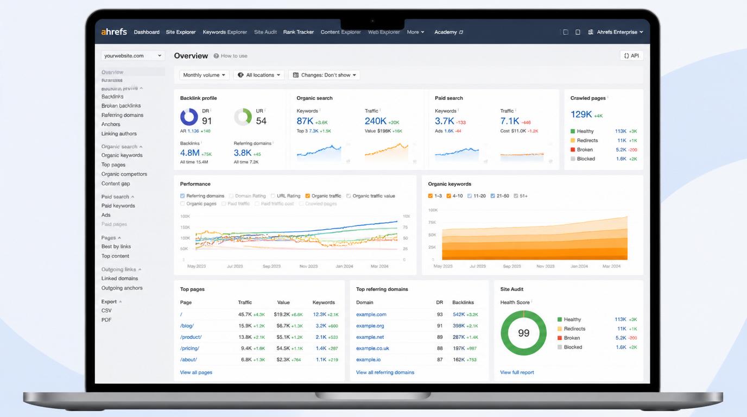Toggle the Organic traffic checkbox

click(307, 196)
